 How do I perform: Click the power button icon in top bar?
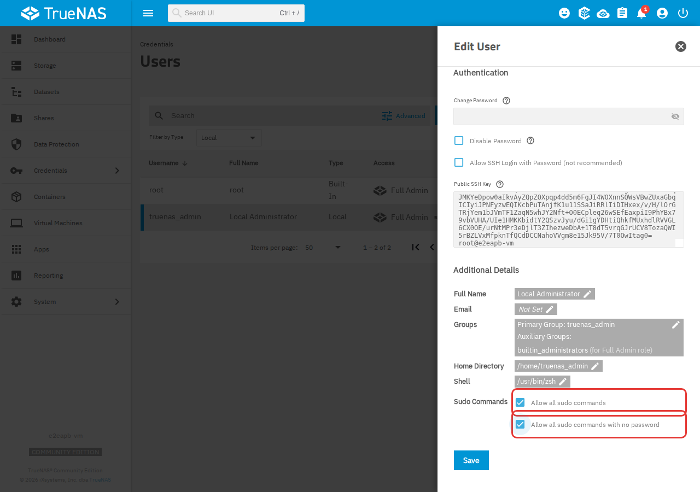coord(682,13)
